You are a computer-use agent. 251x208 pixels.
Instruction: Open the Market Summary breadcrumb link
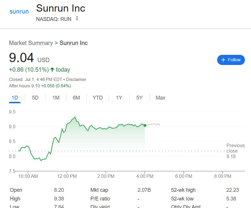(31, 43)
